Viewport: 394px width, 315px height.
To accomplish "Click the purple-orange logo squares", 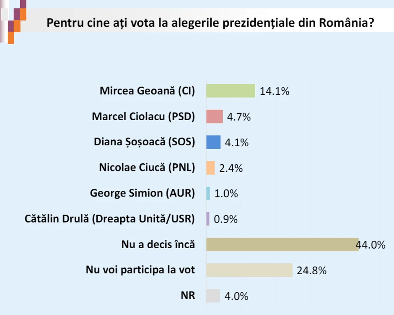I will point(14,21).
